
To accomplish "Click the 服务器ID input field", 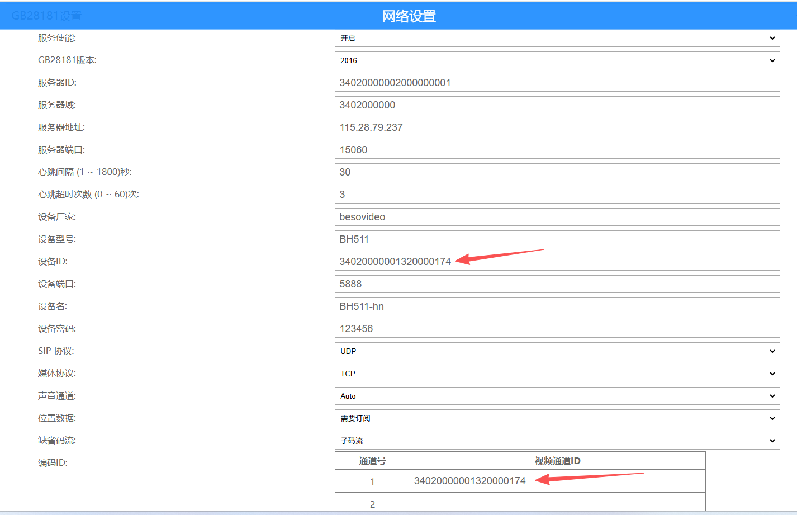I will click(x=557, y=83).
